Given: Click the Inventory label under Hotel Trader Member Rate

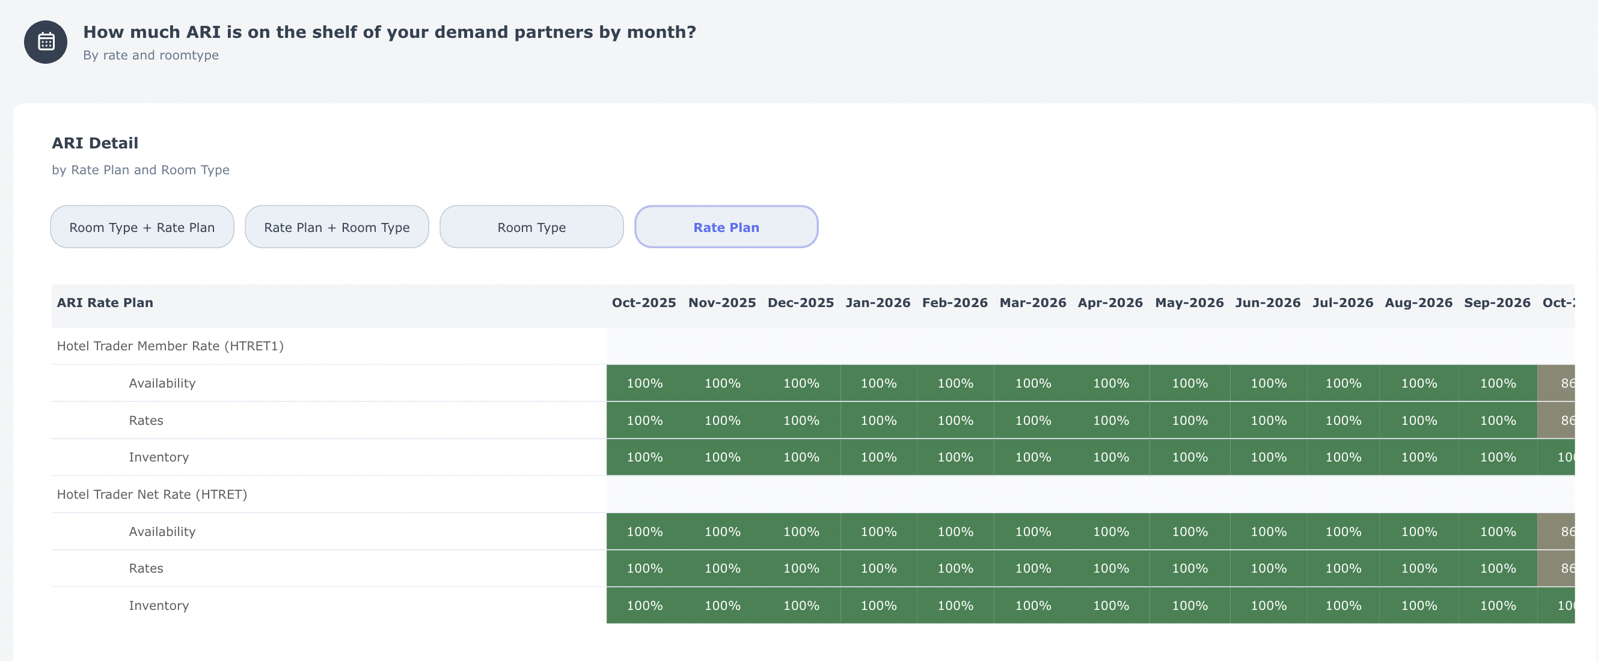Looking at the screenshot, I should pos(159,457).
